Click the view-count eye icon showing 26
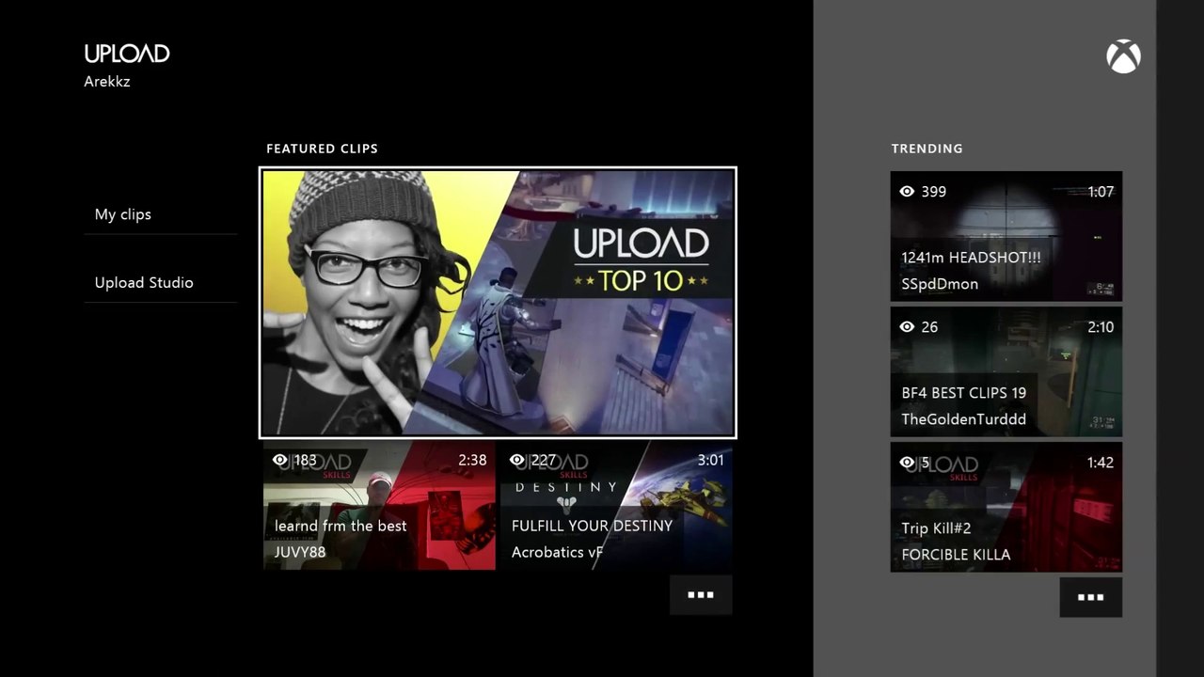Screen dimensions: 1204x677 tap(907, 327)
